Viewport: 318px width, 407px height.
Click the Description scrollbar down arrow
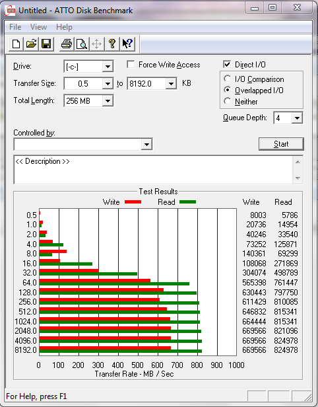(x=298, y=178)
